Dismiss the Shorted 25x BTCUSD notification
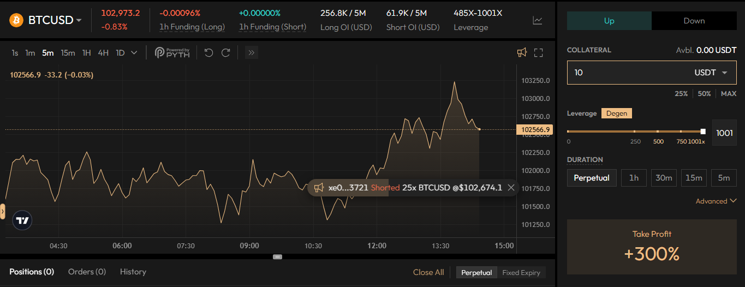 pos(511,188)
